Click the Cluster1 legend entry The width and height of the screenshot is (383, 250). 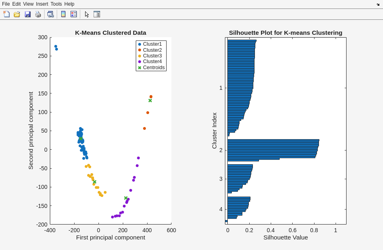pos(152,44)
